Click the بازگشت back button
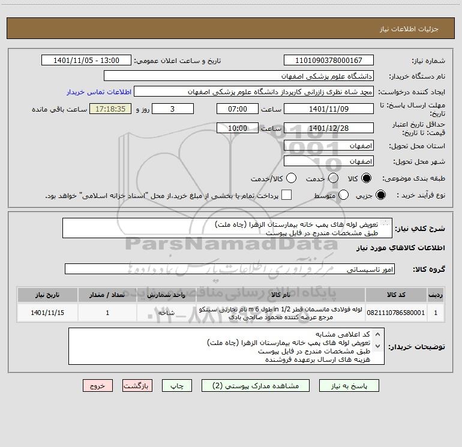The image size is (462, 447). coord(137,386)
